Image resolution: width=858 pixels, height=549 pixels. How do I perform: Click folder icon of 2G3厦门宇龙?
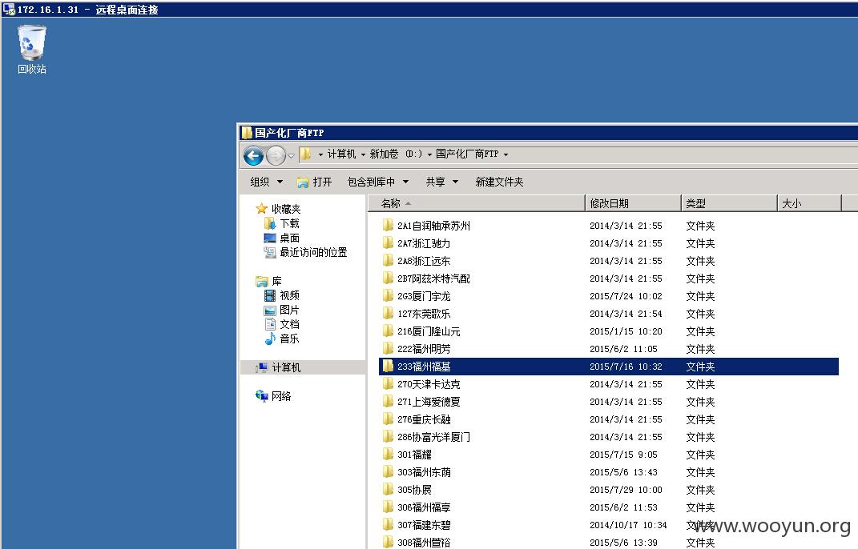[x=388, y=296]
